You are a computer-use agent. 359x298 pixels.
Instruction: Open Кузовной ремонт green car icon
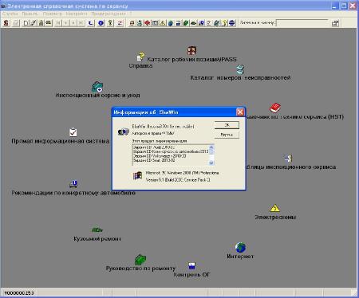click(x=97, y=229)
